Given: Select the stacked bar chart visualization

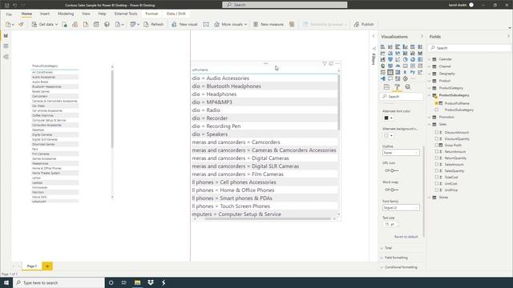Looking at the screenshot, I should [383, 47].
